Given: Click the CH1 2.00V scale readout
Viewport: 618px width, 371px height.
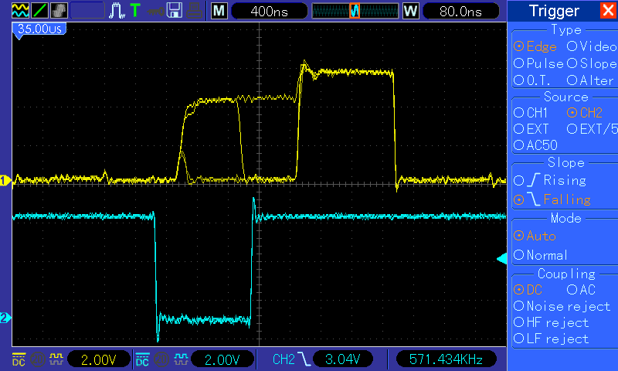Looking at the screenshot, I should click(100, 359).
